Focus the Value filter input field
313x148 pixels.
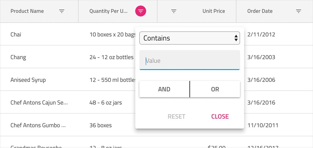190,61
